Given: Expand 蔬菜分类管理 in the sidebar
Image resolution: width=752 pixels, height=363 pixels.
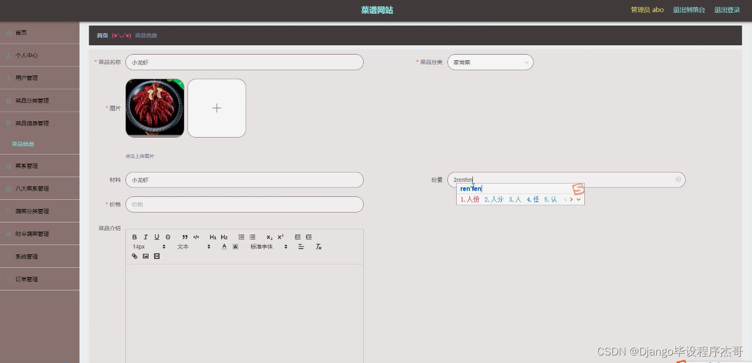Looking at the screenshot, I should click(39, 211).
